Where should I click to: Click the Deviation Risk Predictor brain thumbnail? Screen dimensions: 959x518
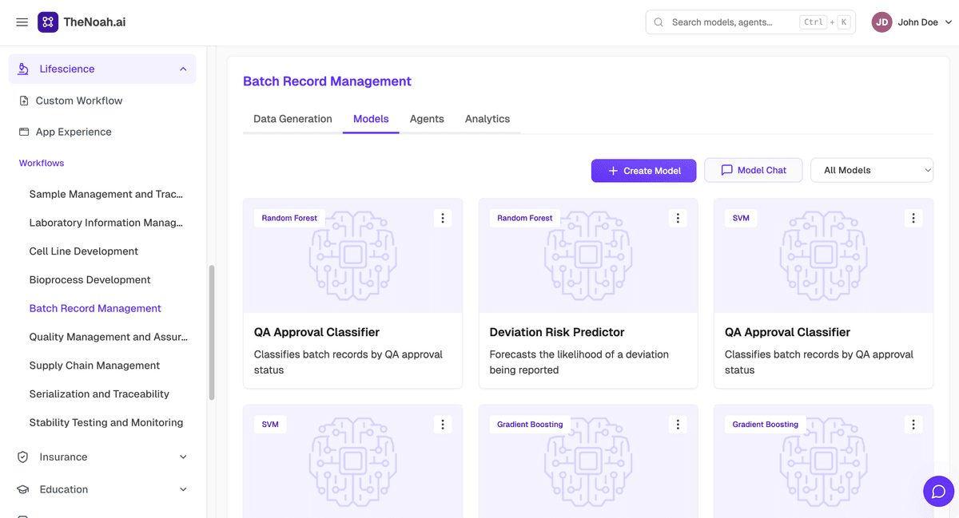point(588,255)
